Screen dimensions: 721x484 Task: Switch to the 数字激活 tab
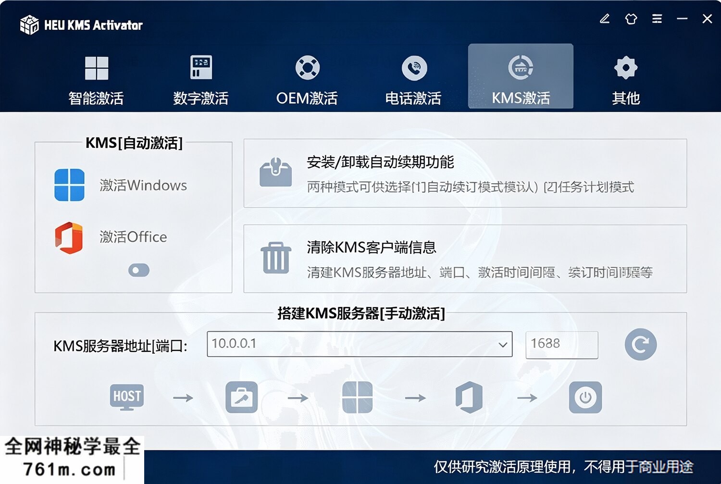coord(201,80)
